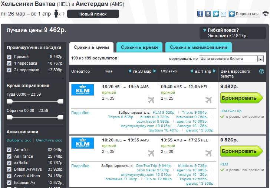Open the price help question mark icon
270x188 pixels.
click(261, 71)
